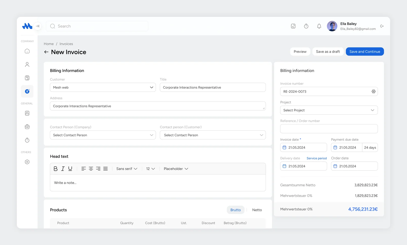
Task: Switch products view to Netto
Action: tap(257, 210)
